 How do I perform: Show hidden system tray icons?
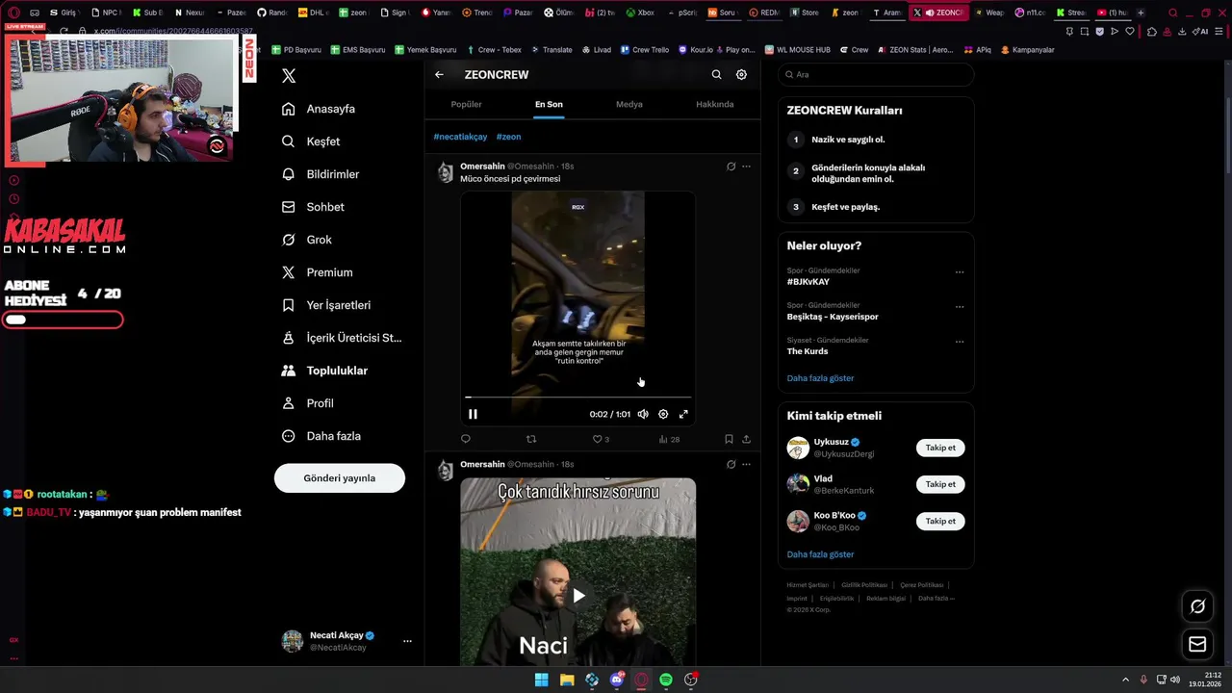pyautogui.click(x=1125, y=680)
